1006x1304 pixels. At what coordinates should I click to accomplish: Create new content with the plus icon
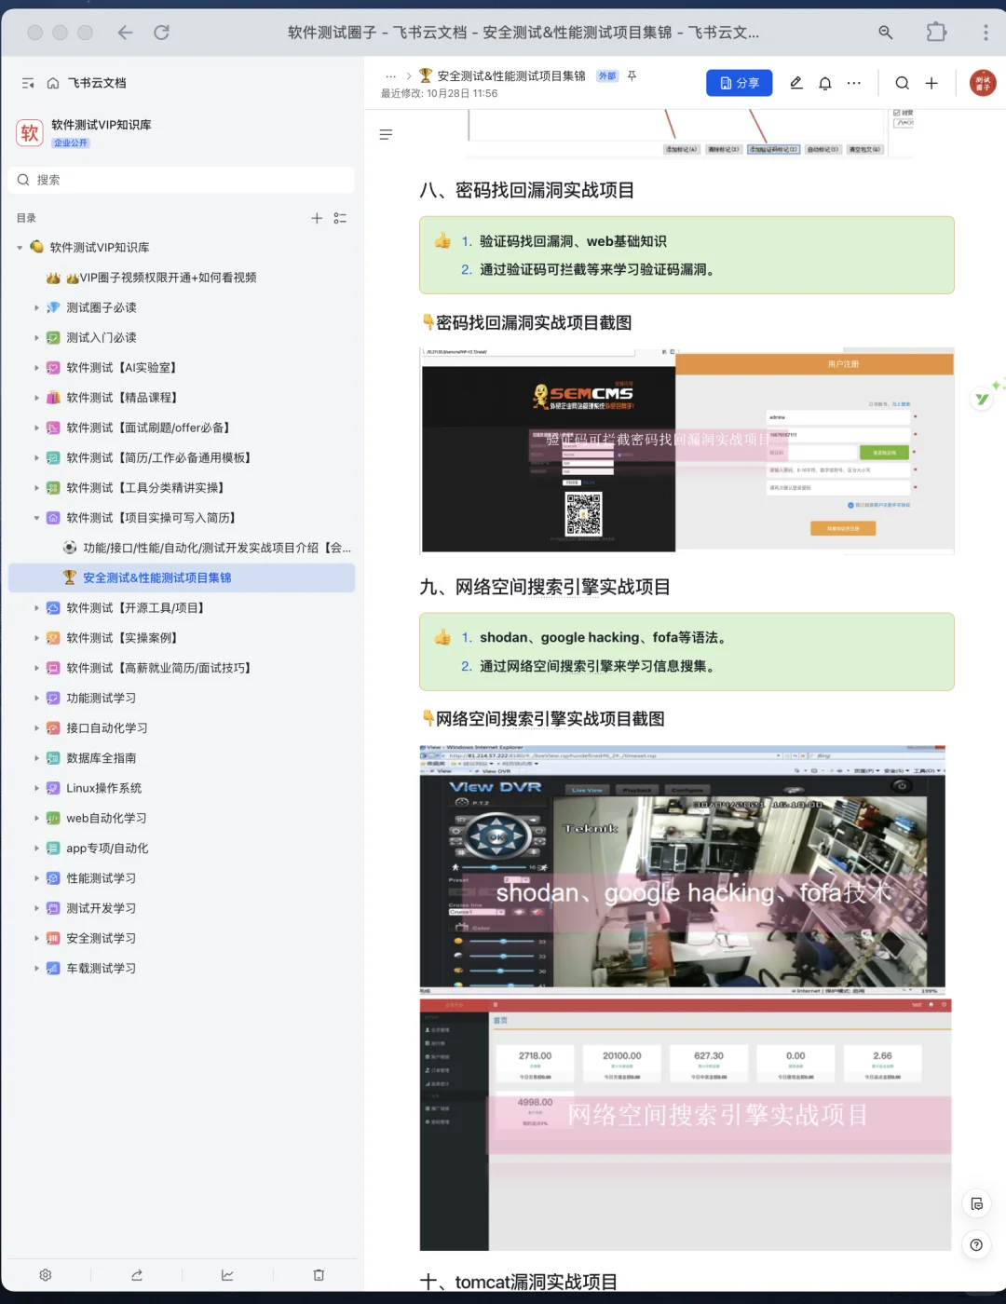[x=931, y=83]
